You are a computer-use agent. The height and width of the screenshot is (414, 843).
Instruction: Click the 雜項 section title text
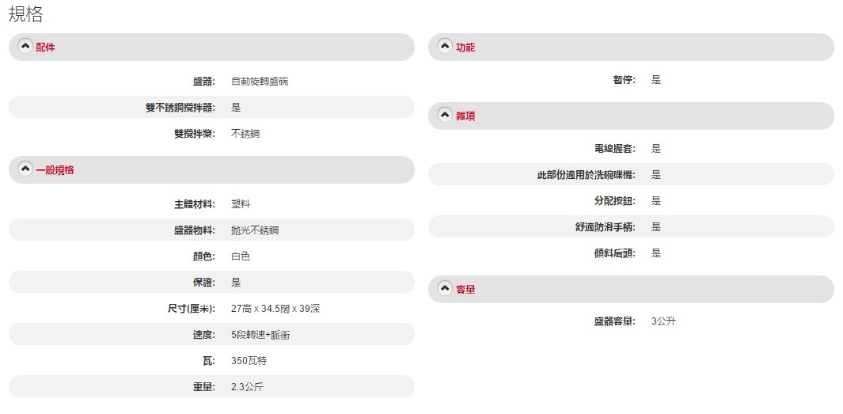point(465,116)
